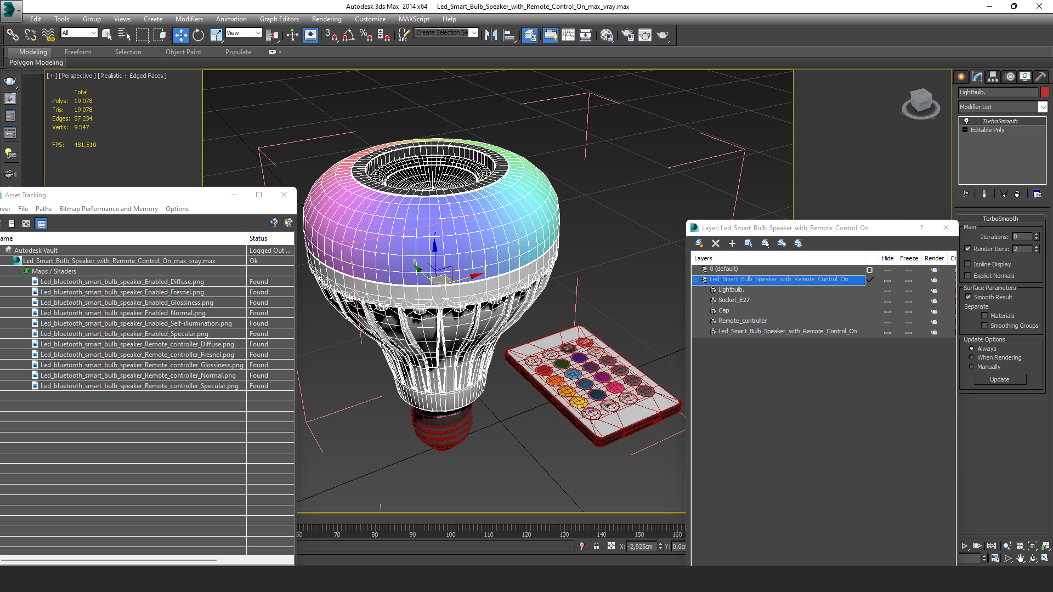The height and width of the screenshot is (592, 1053).
Task: Expand the reference coordinate View dropdown
Action: pos(258,33)
